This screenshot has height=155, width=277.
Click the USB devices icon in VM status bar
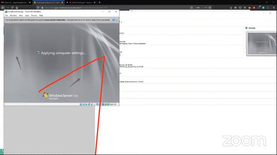pos(92,104)
